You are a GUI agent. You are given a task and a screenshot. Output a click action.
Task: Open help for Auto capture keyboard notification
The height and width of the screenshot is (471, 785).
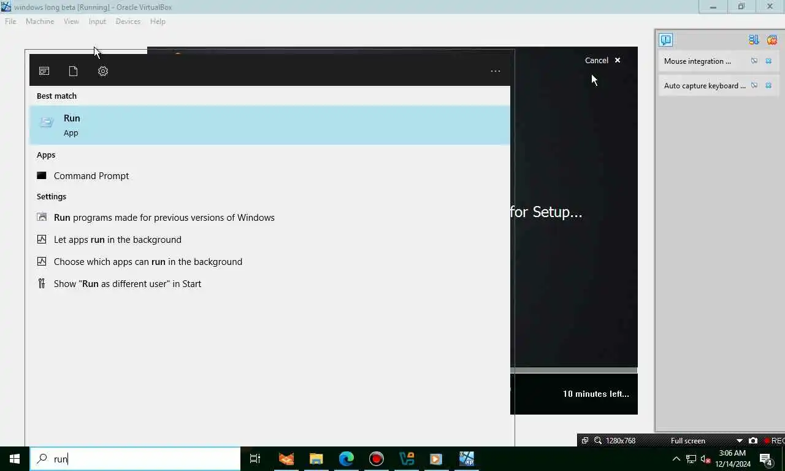tap(754, 85)
